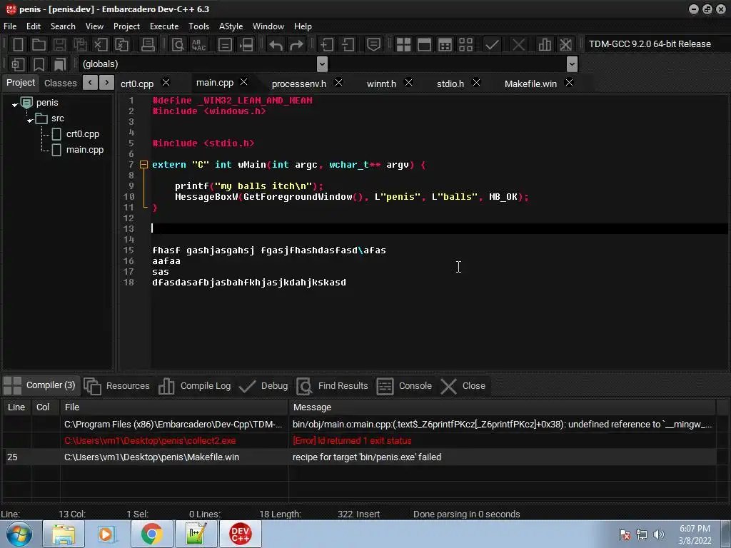731x548 pixels.
Task: Click the syntax check checkmark icon
Action: [492, 45]
